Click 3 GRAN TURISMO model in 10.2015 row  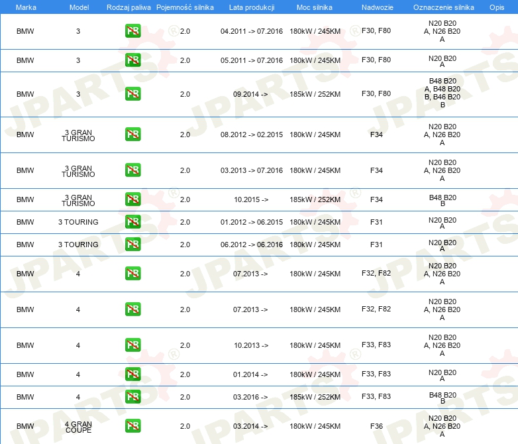[78, 200]
